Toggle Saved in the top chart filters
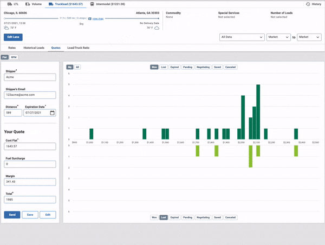The width and height of the screenshot is (325, 245). pyautogui.click(x=217, y=67)
